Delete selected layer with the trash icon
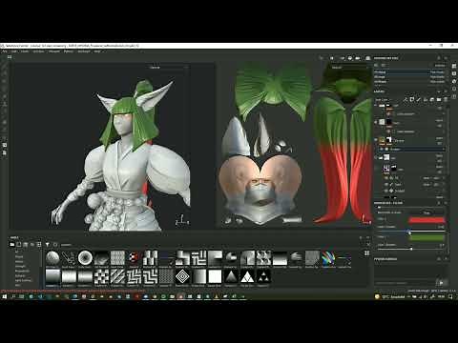Image resolution: width=458 pixels, height=343 pixels. point(446,99)
